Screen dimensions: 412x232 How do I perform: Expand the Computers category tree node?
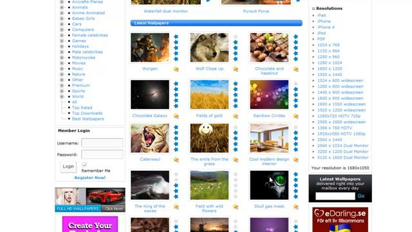62,30
